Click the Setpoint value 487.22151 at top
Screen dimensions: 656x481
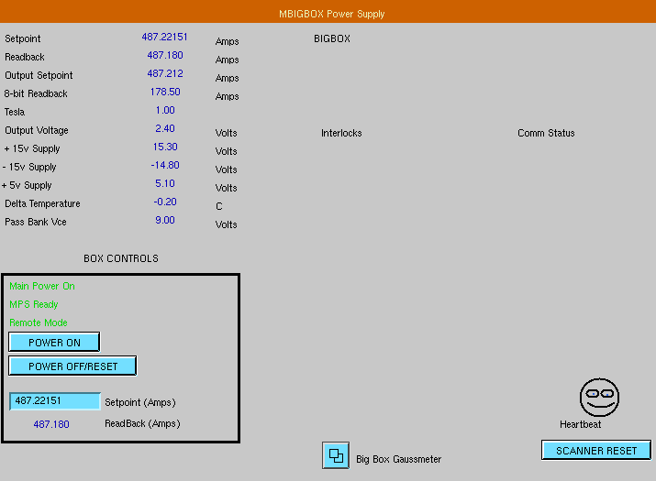click(164, 37)
